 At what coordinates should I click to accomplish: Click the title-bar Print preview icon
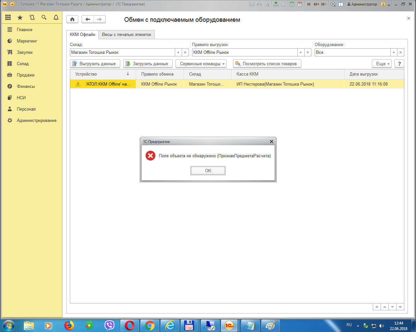pyautogui.click(x=267, y=4)
